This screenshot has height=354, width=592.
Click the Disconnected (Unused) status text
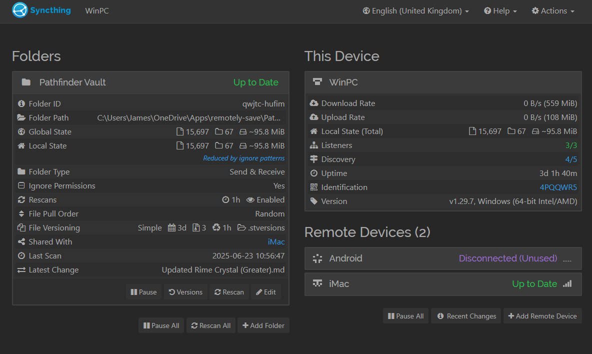[508, 258]
